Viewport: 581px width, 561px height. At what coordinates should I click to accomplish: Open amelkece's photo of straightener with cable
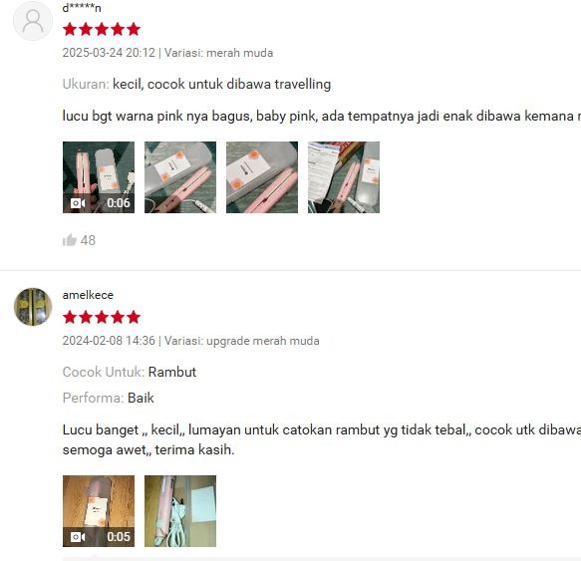180,511
